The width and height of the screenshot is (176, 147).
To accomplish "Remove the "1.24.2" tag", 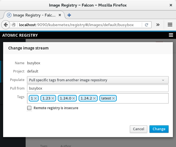I will point(95,98).
